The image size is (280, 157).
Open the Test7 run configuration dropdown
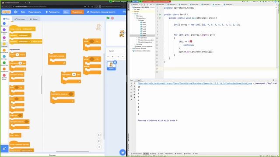[x=255, y=1]
